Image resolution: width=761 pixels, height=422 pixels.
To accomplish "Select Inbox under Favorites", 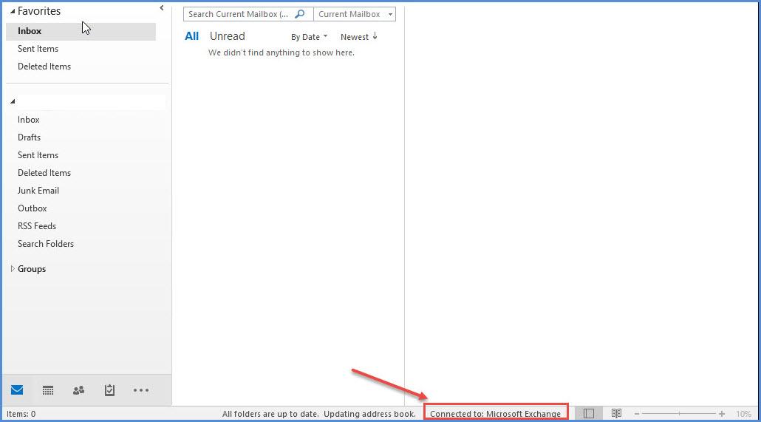I will point(81,31).
